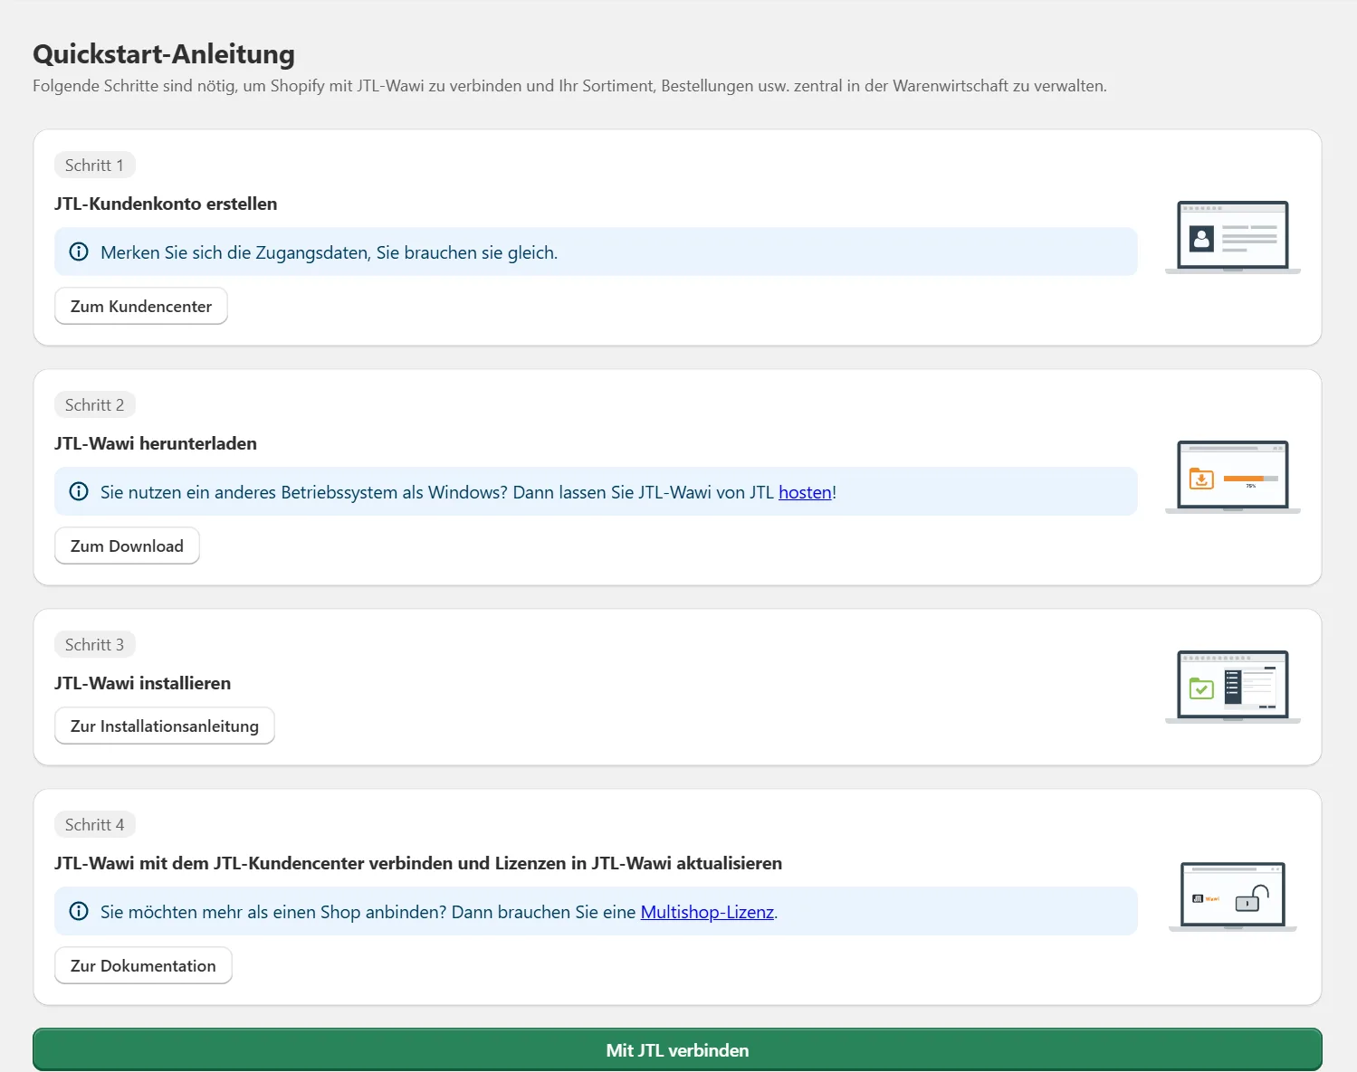Click the unlock license laptop illustration
The width and height of the screenshot is (1357, 1072).
[1233, 896]
